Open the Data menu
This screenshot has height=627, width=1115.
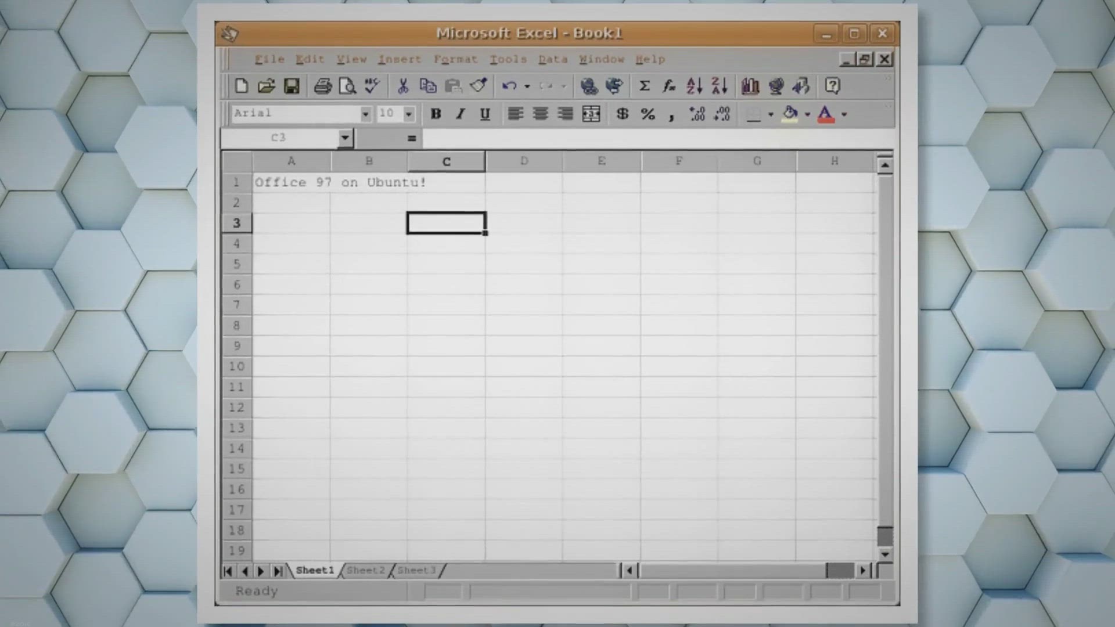pos(553,59)
